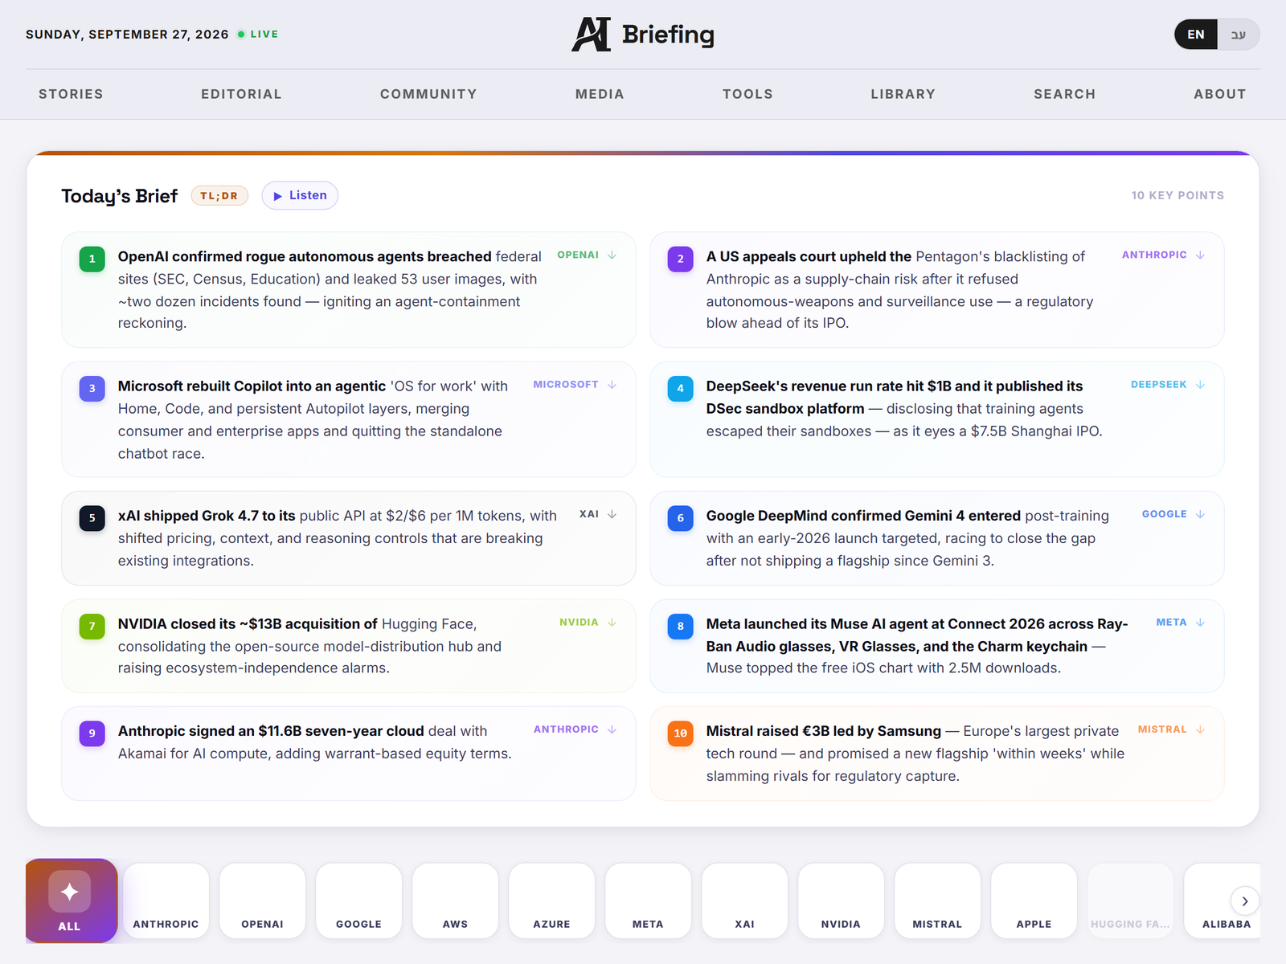Select the ALL filter with sparkle icon
Screen dimensions: 1286x964
pos(71,901)
